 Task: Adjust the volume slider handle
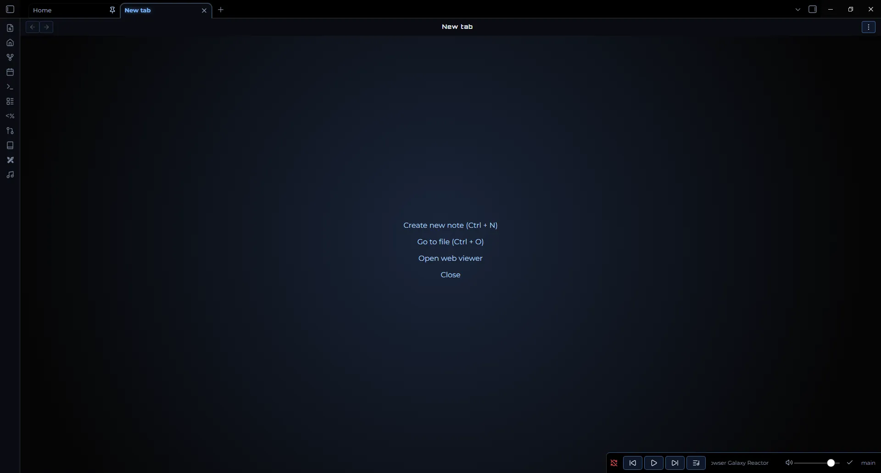coord(831,463)
